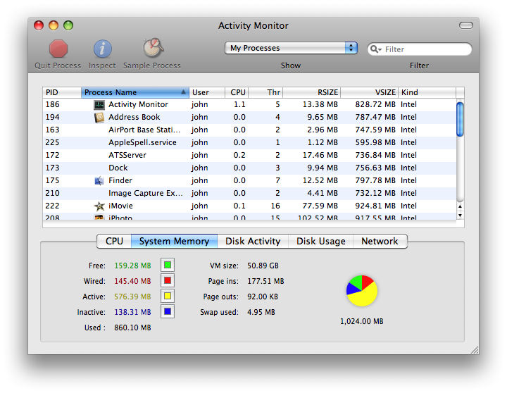
Task: Click the blue Inactive memory color swatch
Action: (168, 311)
